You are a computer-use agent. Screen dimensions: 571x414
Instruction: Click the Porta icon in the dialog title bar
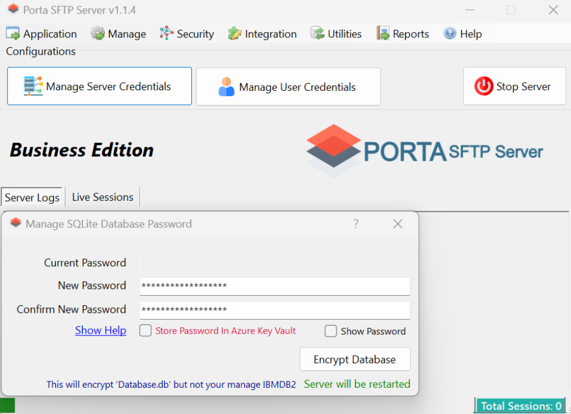click(16, 223)
